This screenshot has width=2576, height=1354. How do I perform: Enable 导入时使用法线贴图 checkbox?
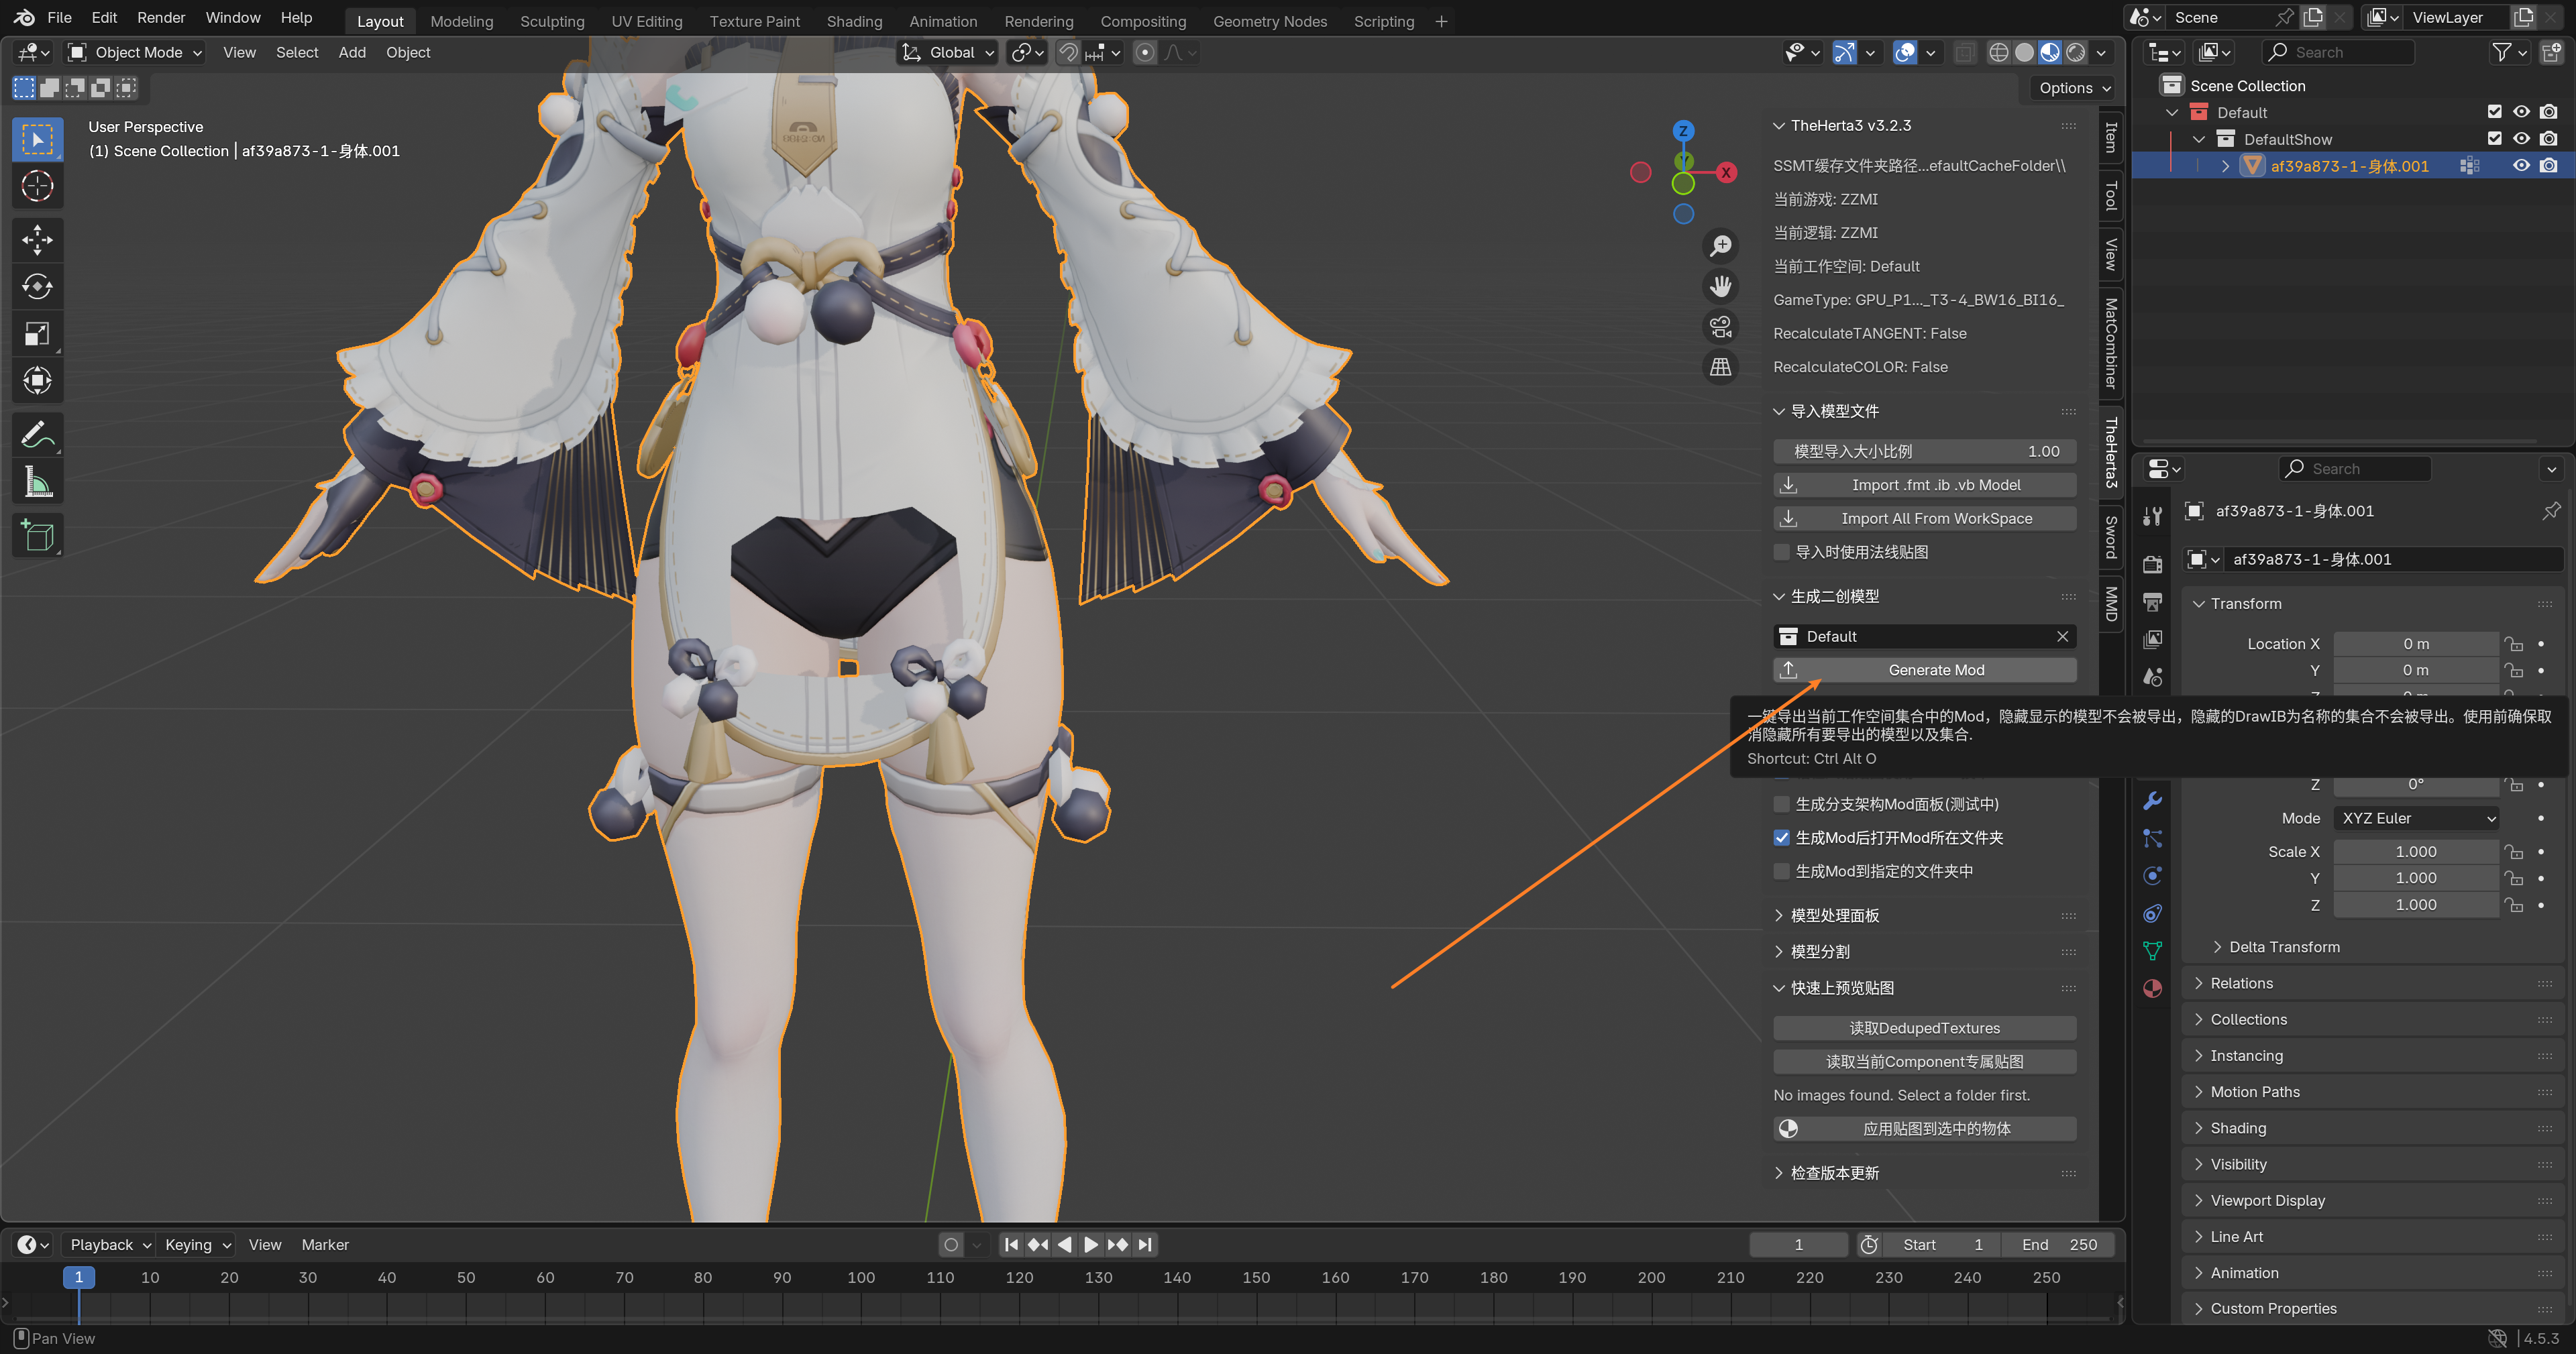click(x=1781, y=552)
